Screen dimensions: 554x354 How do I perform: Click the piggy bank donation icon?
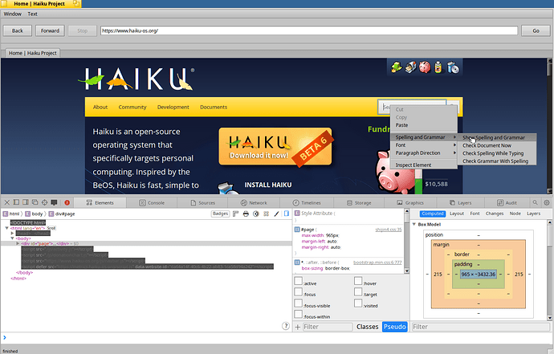pyautogui.click(x=425, y=67)
